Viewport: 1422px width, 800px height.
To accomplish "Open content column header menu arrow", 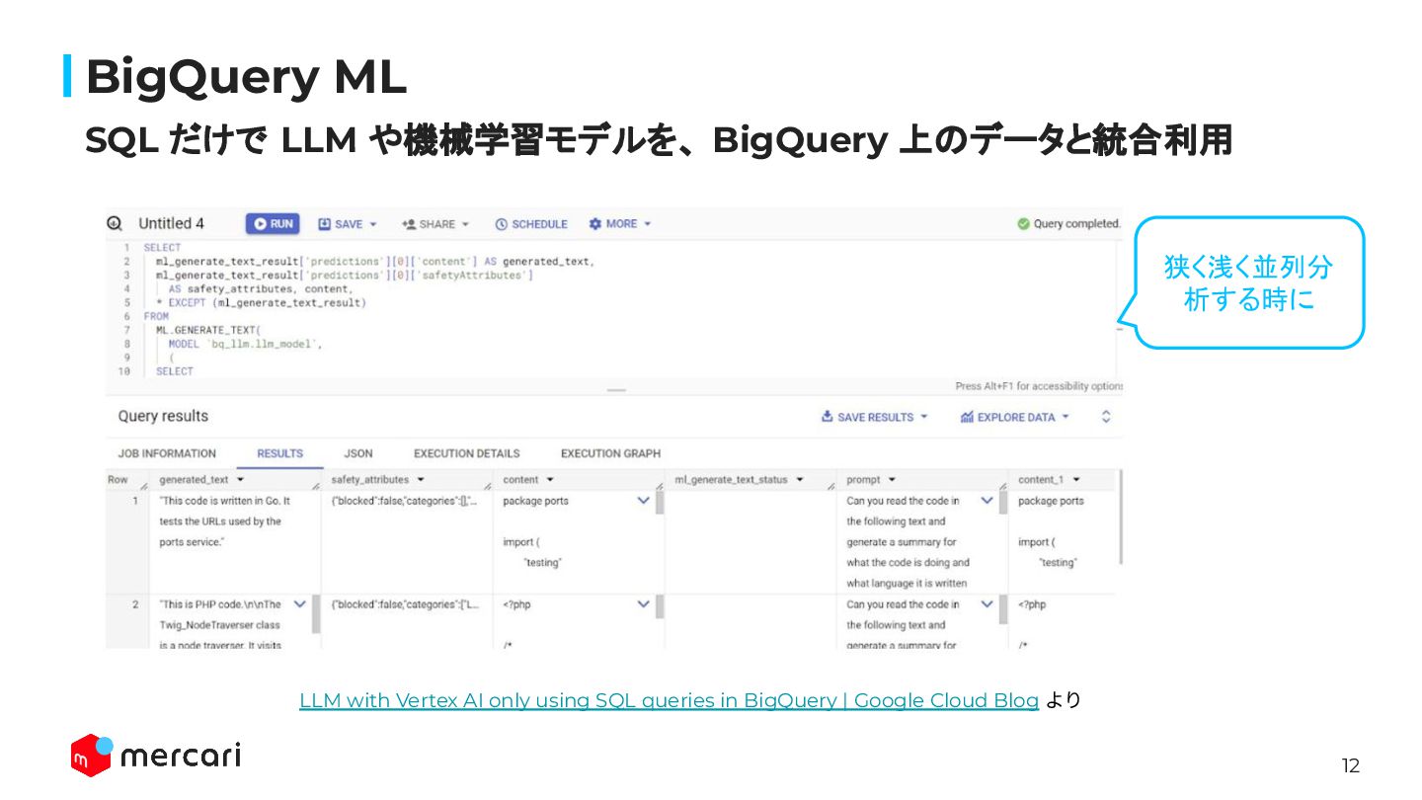I will (x=550, y=480).
